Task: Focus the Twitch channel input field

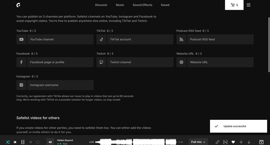Action: click(x=140, y=62)
